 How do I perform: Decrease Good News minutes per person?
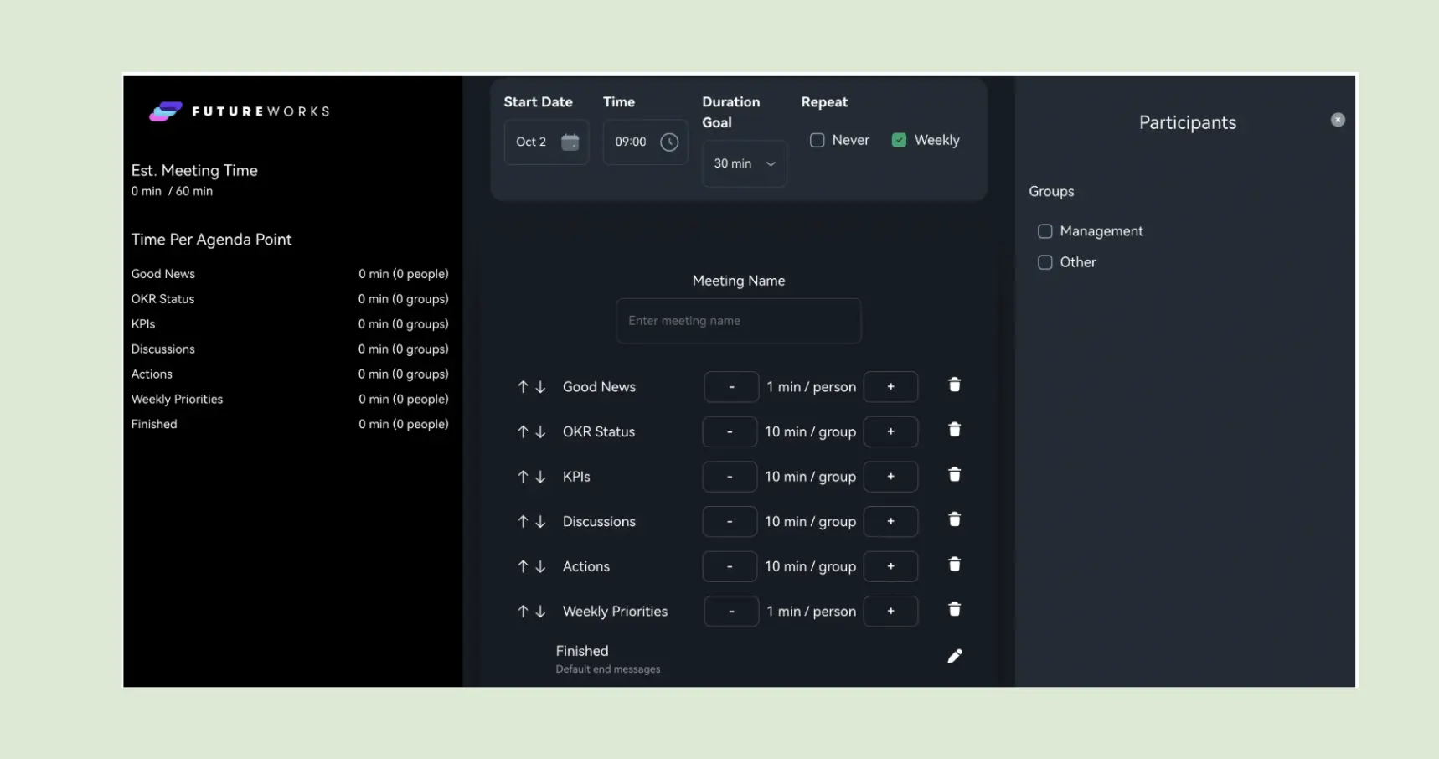click(x=731, y=387)
